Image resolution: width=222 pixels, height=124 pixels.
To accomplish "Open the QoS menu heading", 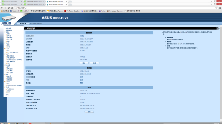I will (7, 87).
